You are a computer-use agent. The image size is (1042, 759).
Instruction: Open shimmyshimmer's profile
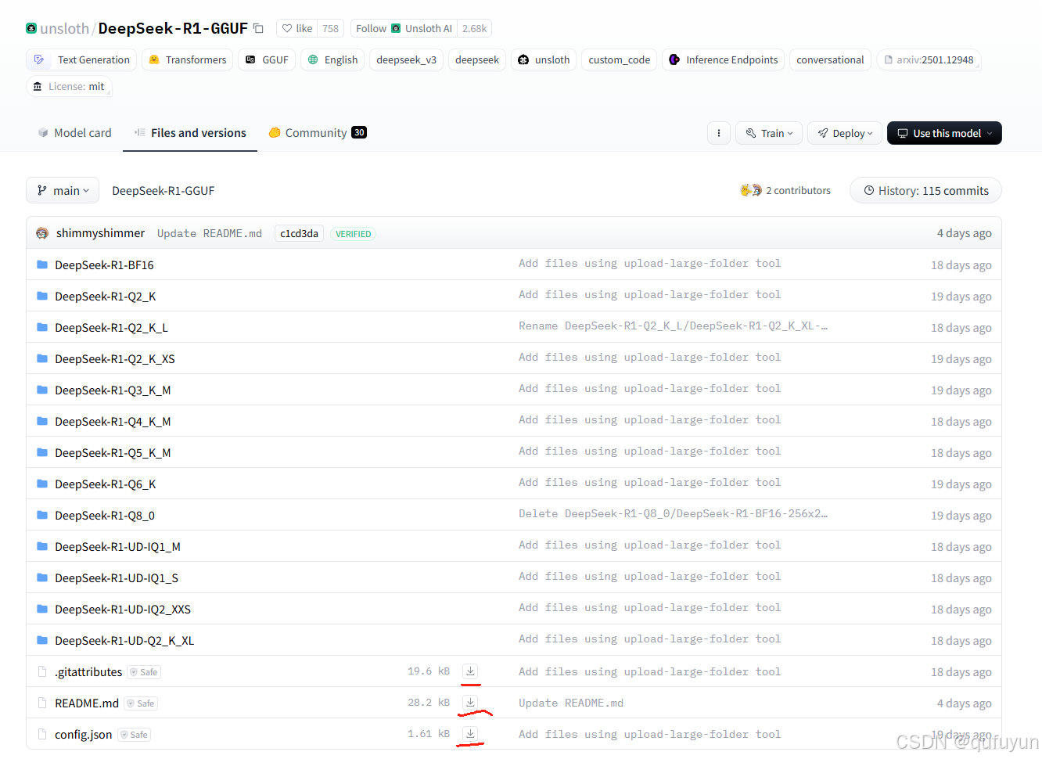tap(100, 233)
